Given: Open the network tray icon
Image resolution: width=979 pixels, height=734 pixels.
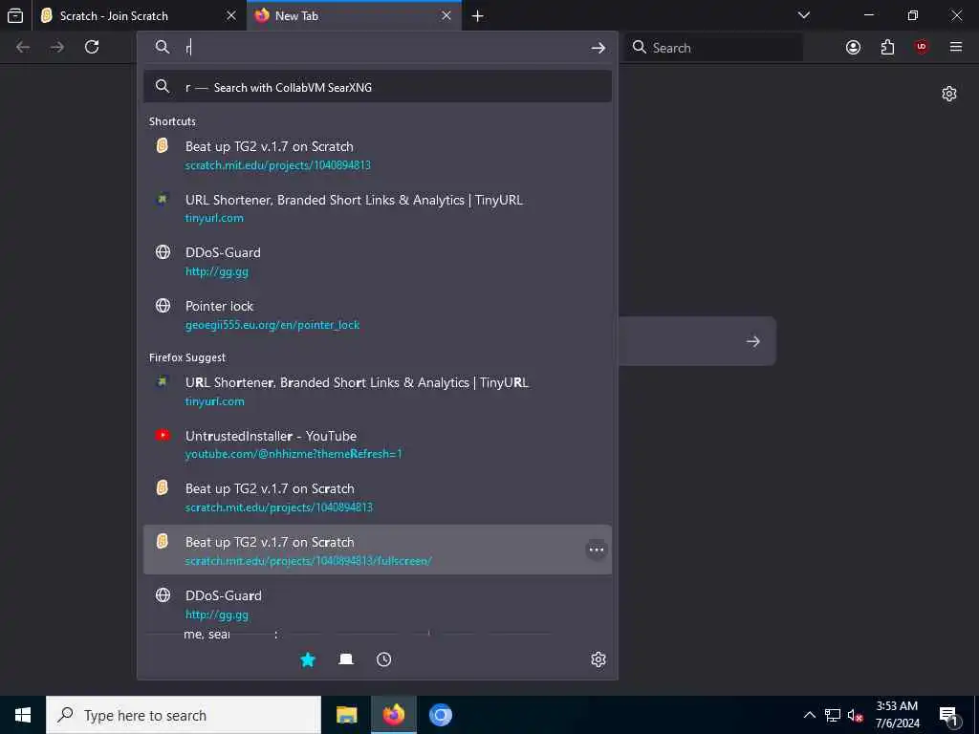Looking at the screenshot, I should coord(833,715).
